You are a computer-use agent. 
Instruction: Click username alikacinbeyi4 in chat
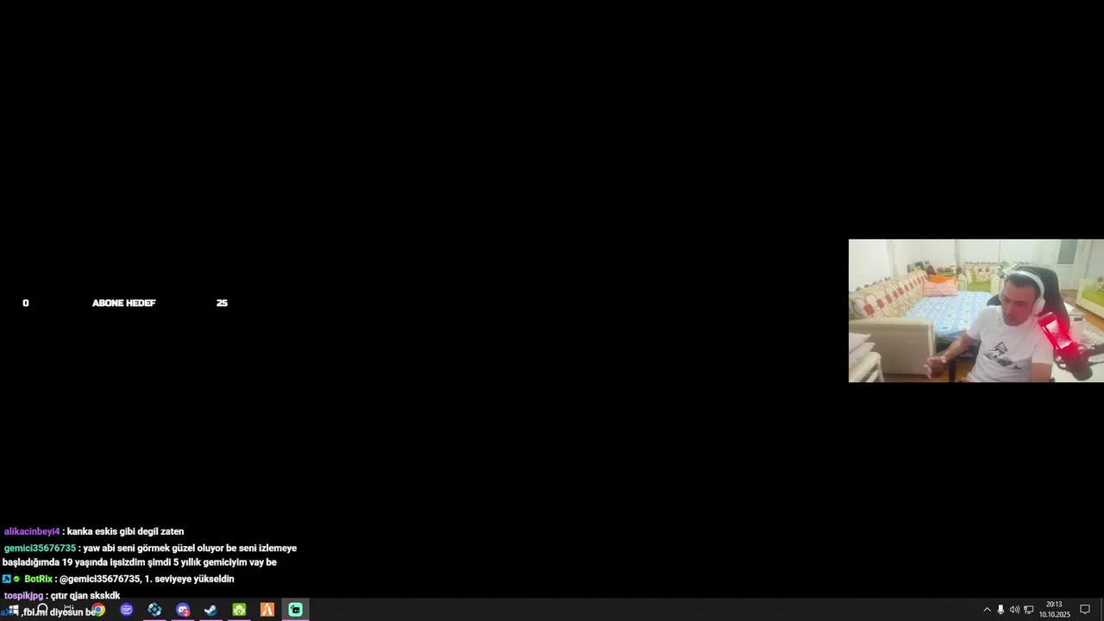[x=32, y=531]
